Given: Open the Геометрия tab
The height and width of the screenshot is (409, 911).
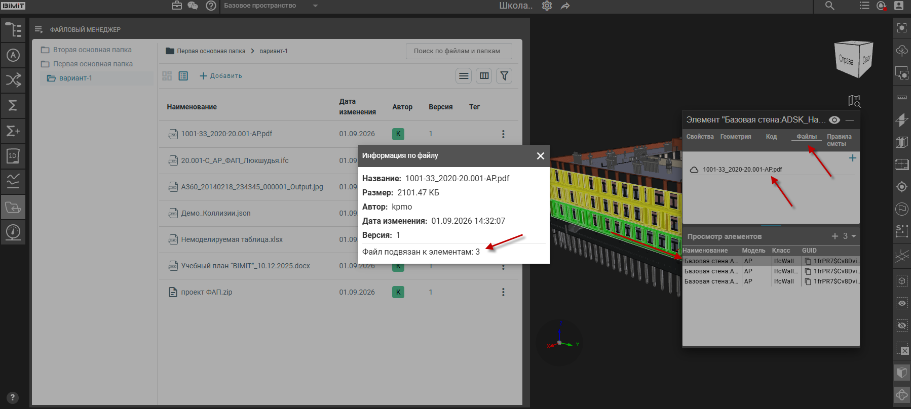Looking at the screenshot, I should (736, 137).
